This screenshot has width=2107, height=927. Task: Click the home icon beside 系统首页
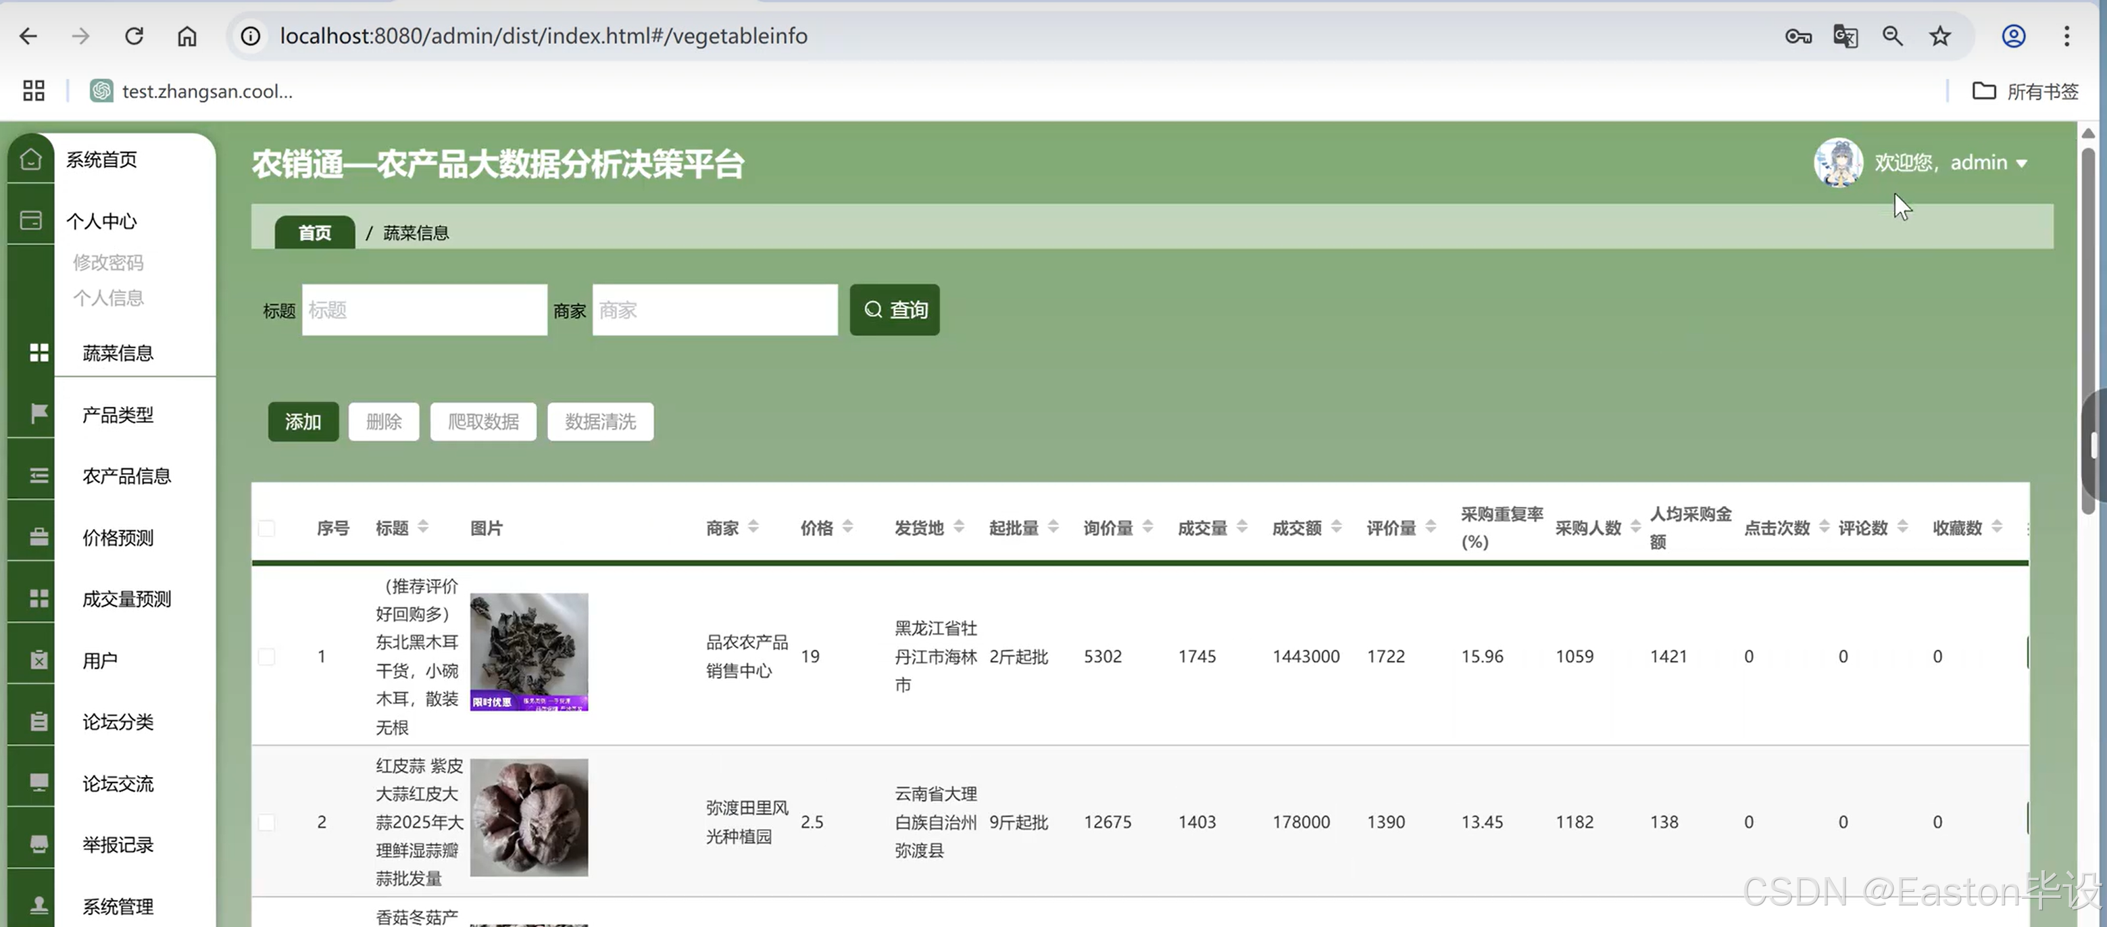(31, 159)
